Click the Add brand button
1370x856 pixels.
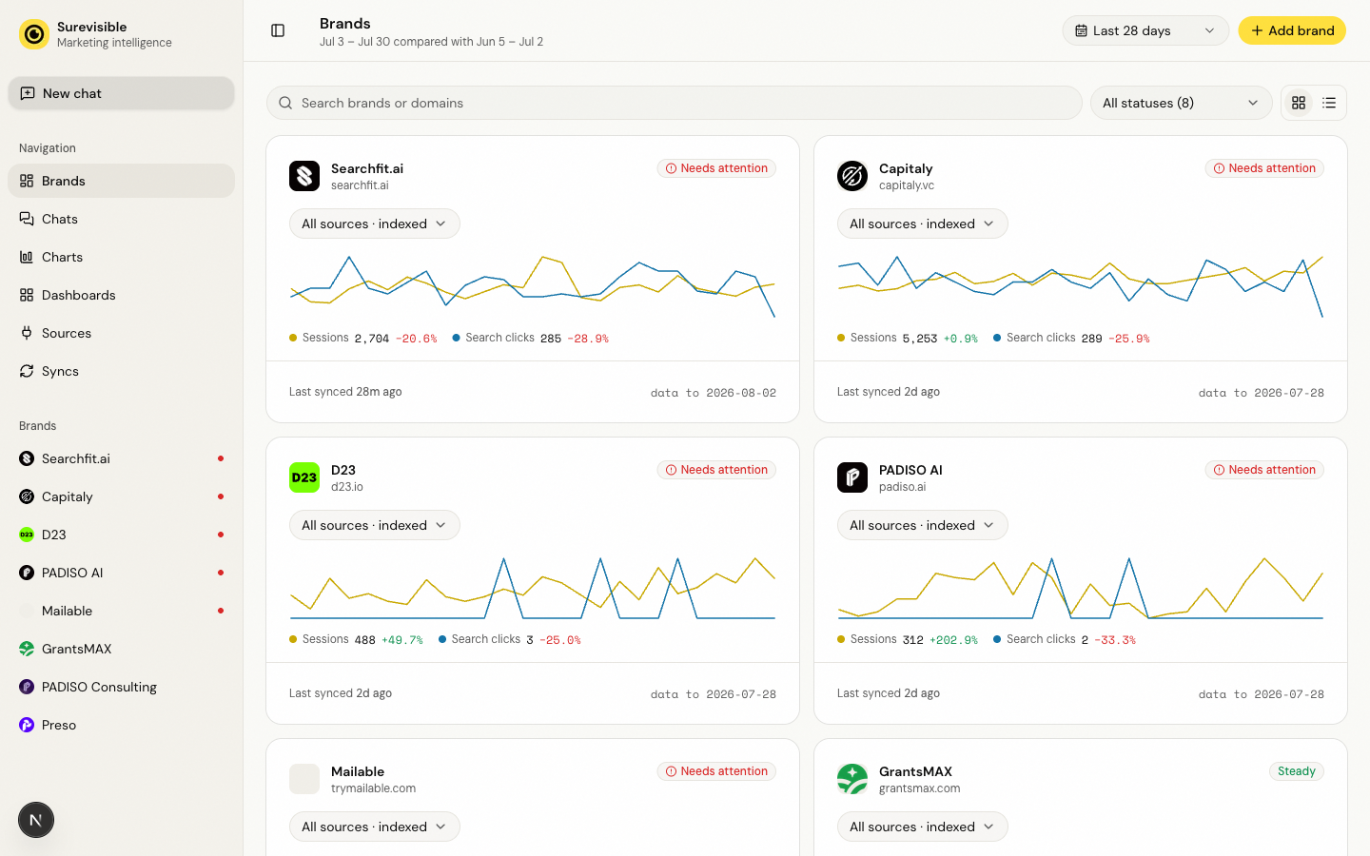pos(1292,30)
